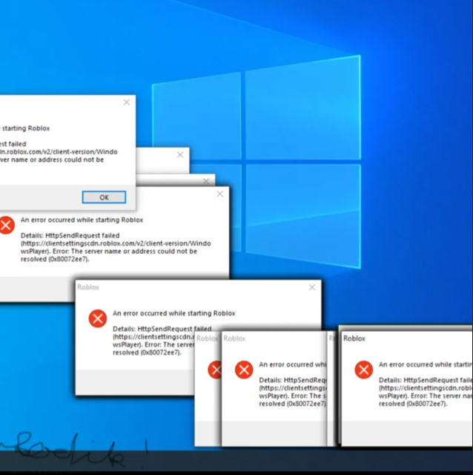The image size is (473, 475).
Task: Click the partly covered 'Roblox' title in the bottom cluster's leftmost dialog
Action: (x=208, y=338)
